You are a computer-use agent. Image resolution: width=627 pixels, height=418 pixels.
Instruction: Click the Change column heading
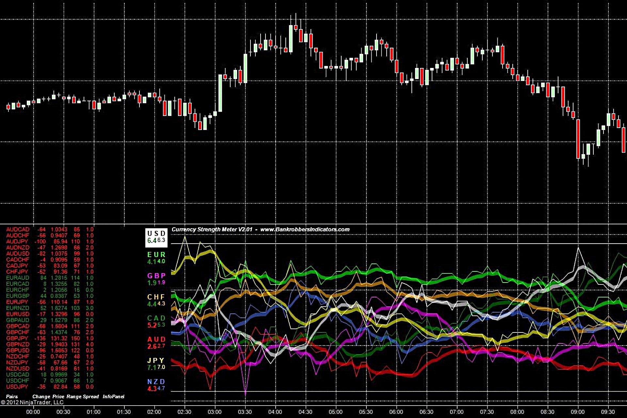coord(41,396)
